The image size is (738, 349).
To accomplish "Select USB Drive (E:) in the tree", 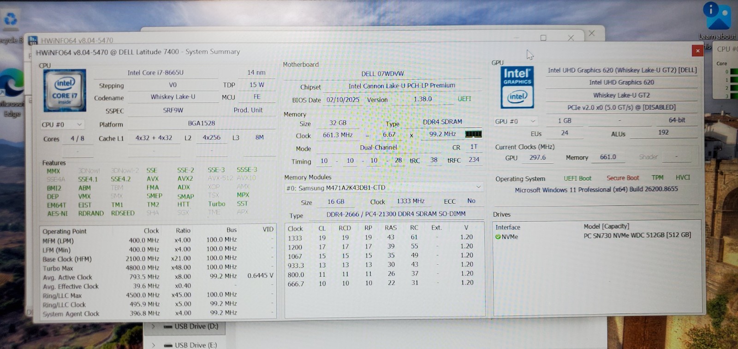I will click(x=196, y=345).
